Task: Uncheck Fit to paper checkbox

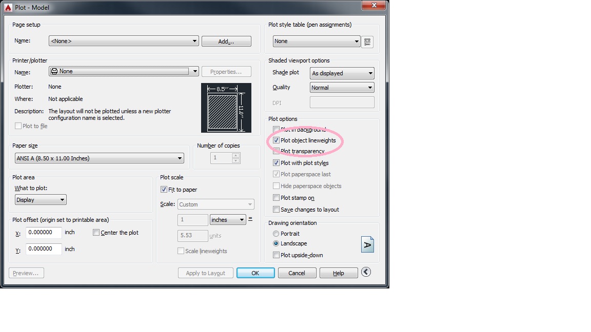Action: pos(164,190)
